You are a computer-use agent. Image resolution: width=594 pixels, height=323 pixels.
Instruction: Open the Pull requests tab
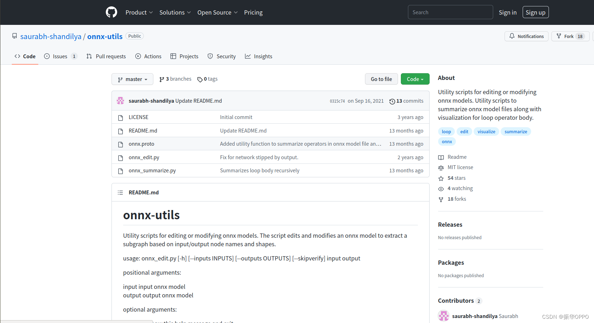(x=106, y=56)
